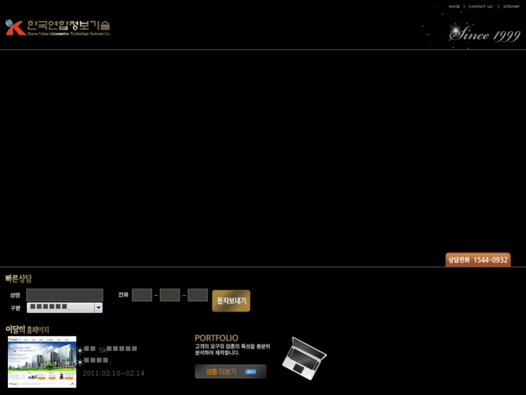The height and width of the screenshot is (395, 526).
Task: Focus the last 전화 phone number box
Action: click(x=198, y=295)
